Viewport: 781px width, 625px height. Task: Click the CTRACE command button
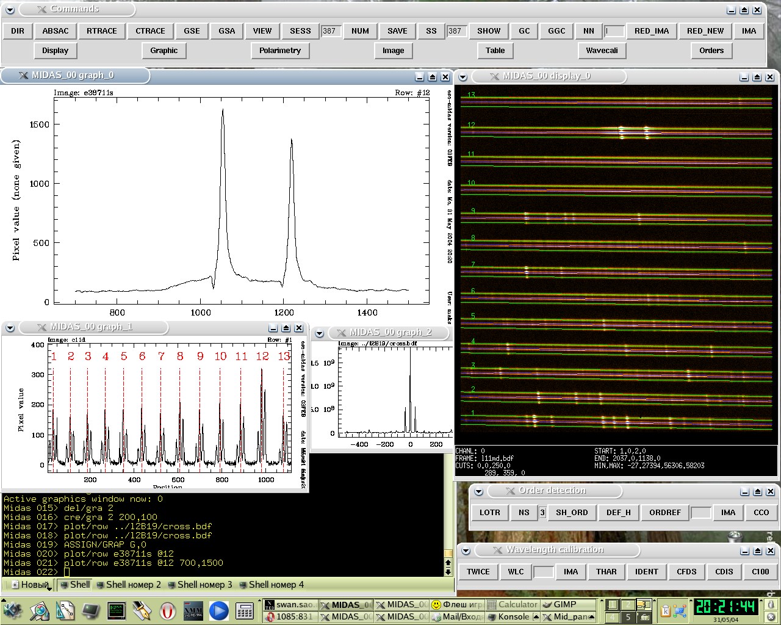tap(151, 31)
